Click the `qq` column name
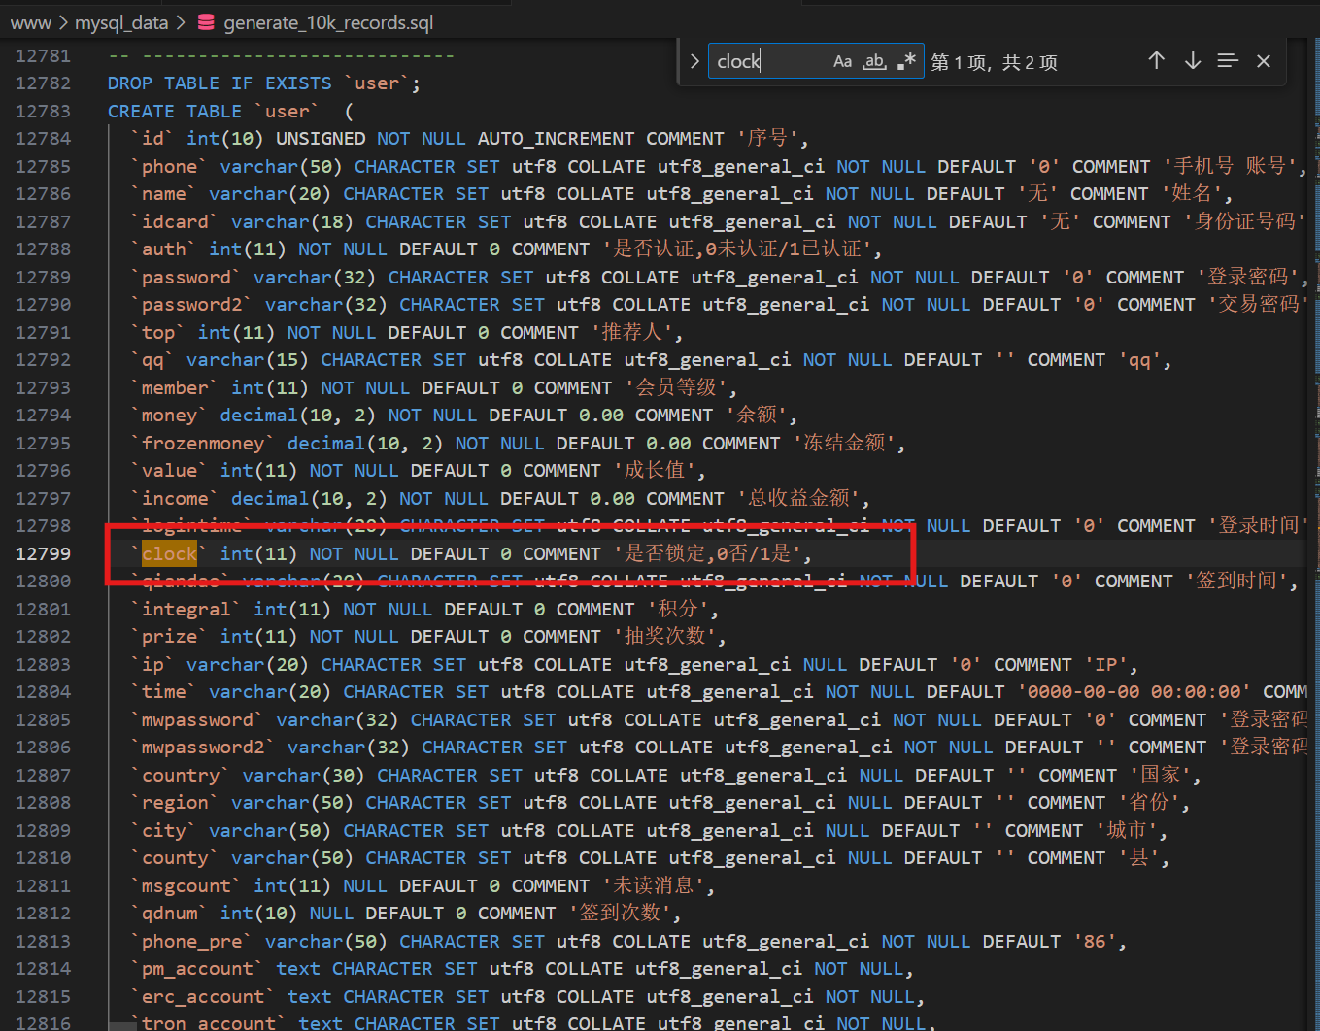The image size is (1320, 1031). point(153,360)
